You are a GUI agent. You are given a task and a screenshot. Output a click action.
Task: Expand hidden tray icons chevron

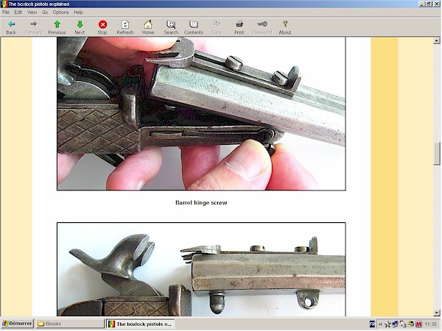(x=380, y=324)
